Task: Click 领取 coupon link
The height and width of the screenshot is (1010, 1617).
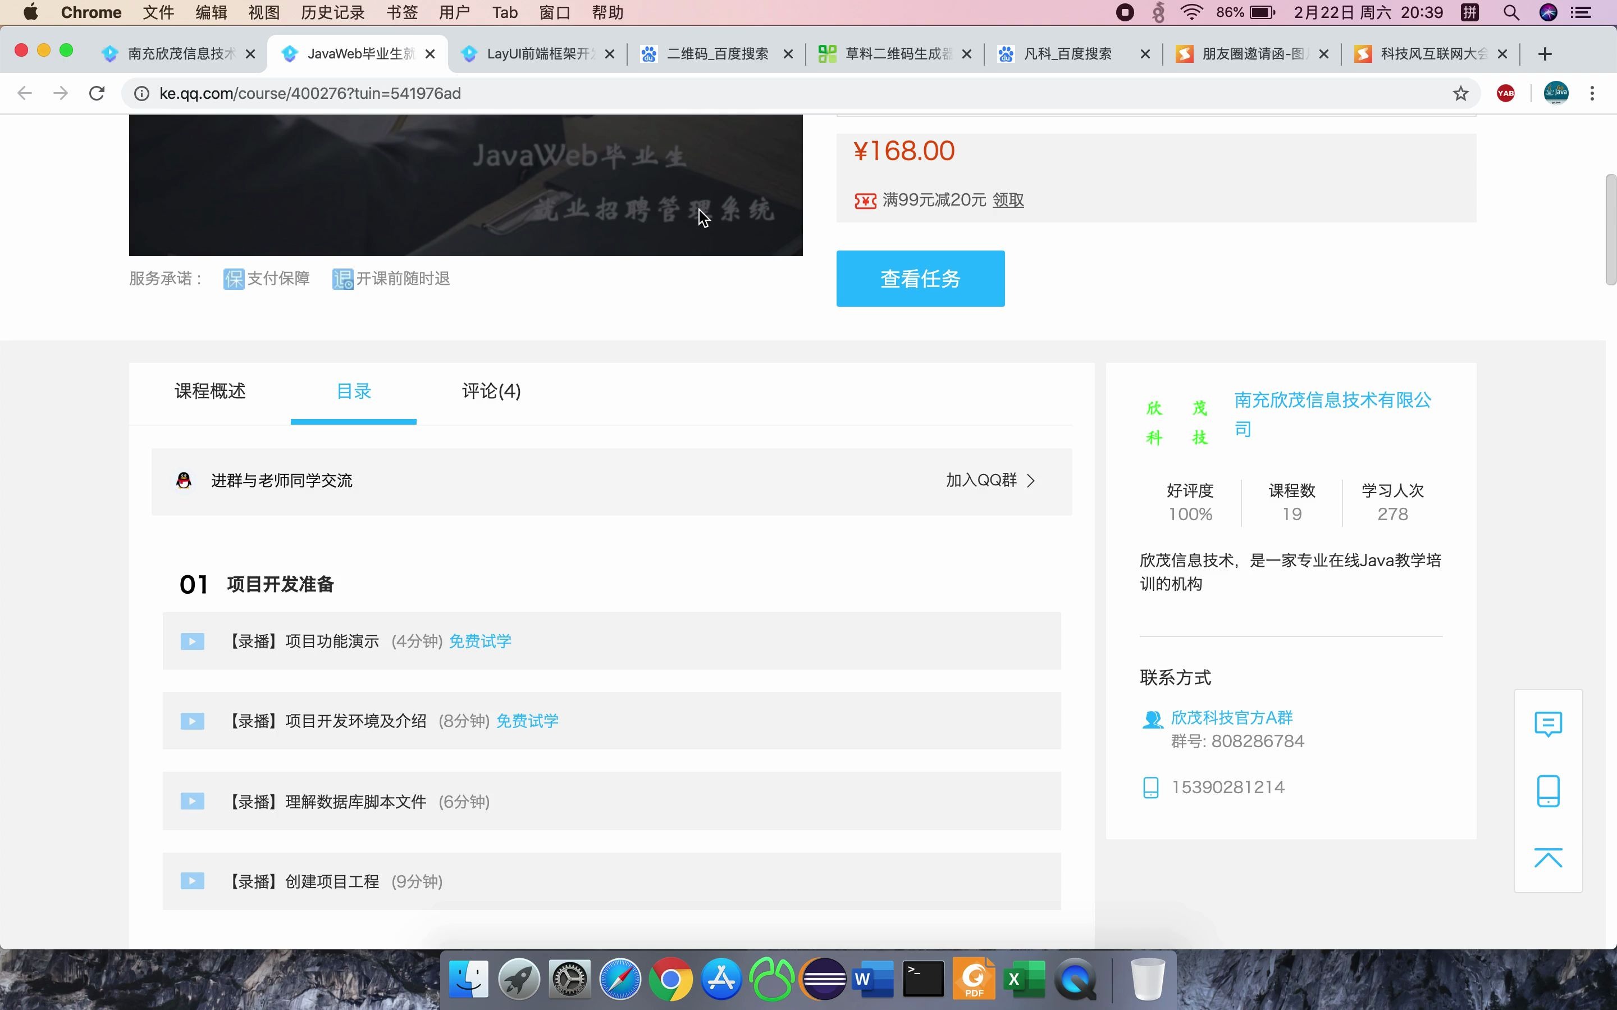Action: [x=1007, y=200]
